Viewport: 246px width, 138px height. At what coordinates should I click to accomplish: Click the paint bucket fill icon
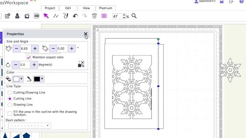tap(8, 79)
